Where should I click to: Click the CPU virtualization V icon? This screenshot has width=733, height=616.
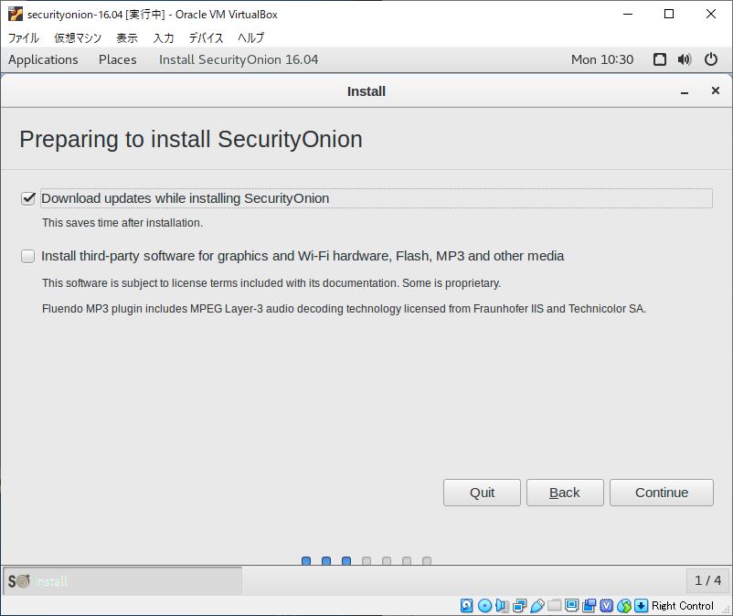(606, 606)
